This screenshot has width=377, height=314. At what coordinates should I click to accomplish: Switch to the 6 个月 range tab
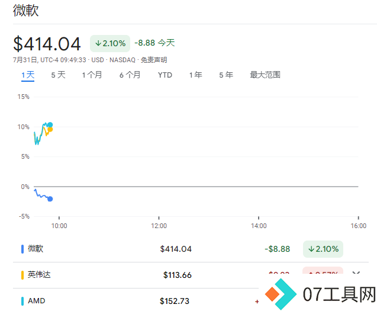point(130,75)
